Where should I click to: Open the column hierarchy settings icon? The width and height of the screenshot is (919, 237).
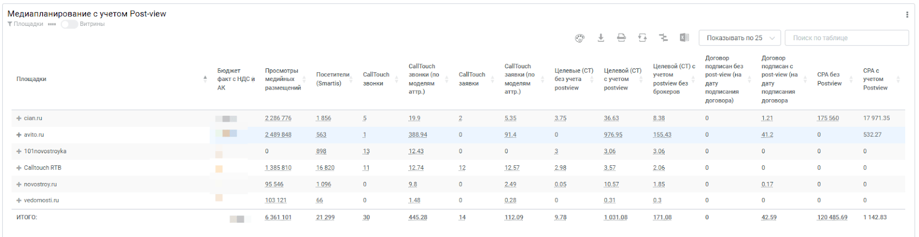point(663,38)
